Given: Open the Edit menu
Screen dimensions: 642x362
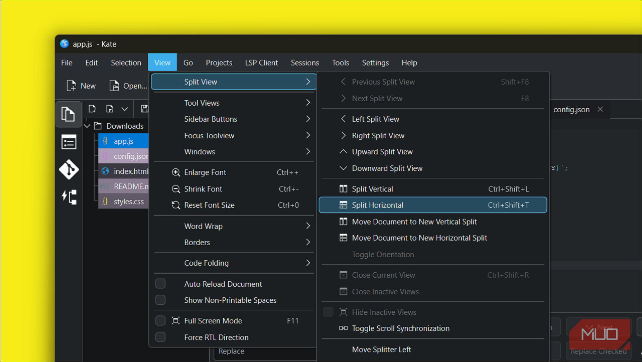Looking at the screenshot, I should pos(91,62).
